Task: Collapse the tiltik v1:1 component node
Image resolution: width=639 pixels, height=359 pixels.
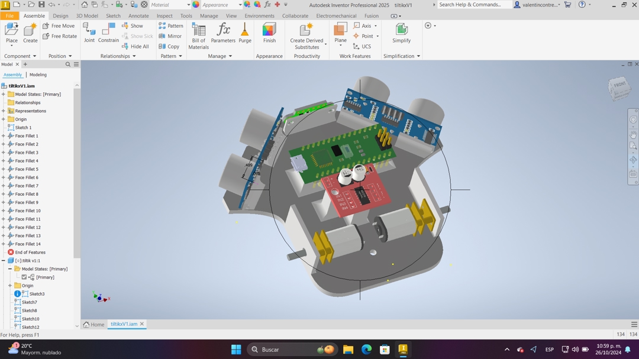Action: pyautogui.click(x=4, y=261)
